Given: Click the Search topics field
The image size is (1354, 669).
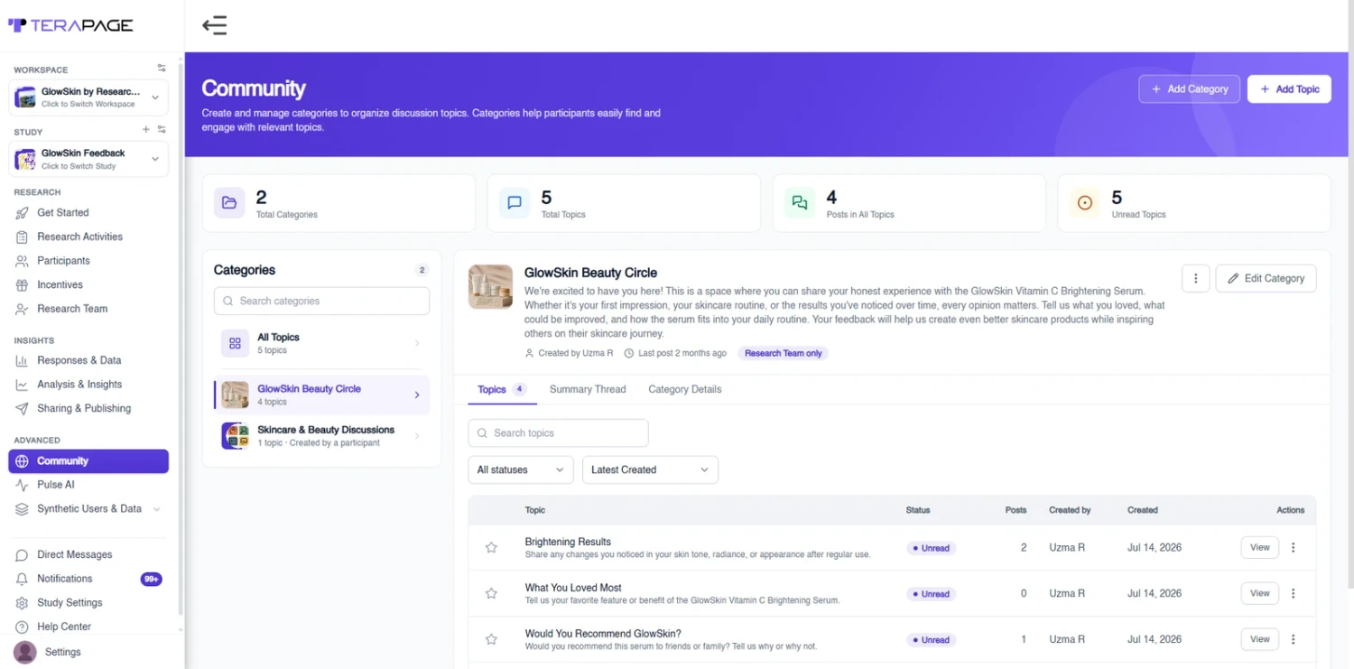Looking at the screenshot, I should 558,433.
